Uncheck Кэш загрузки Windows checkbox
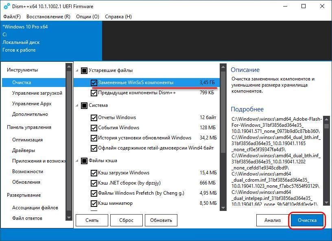 (94, 173)
